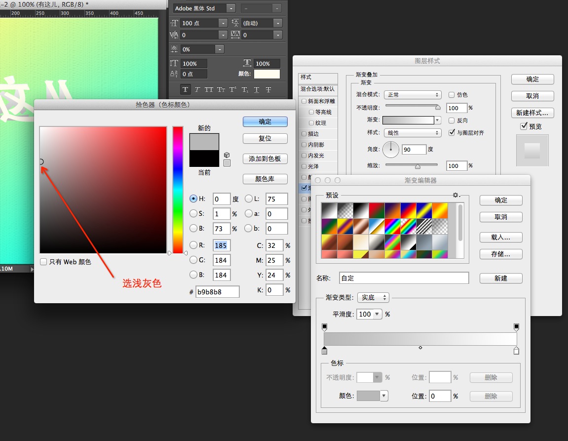
Task: Select left gray color stop below gradient
Action: click(324, 351)
